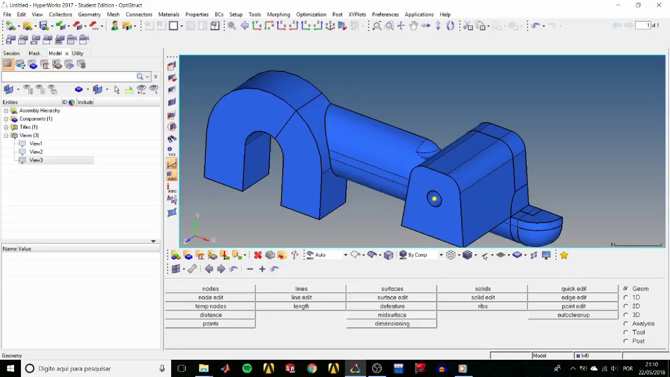Select the 1D radio button
The width and height of the screenshot is (670, 377).
click(626, 297)
